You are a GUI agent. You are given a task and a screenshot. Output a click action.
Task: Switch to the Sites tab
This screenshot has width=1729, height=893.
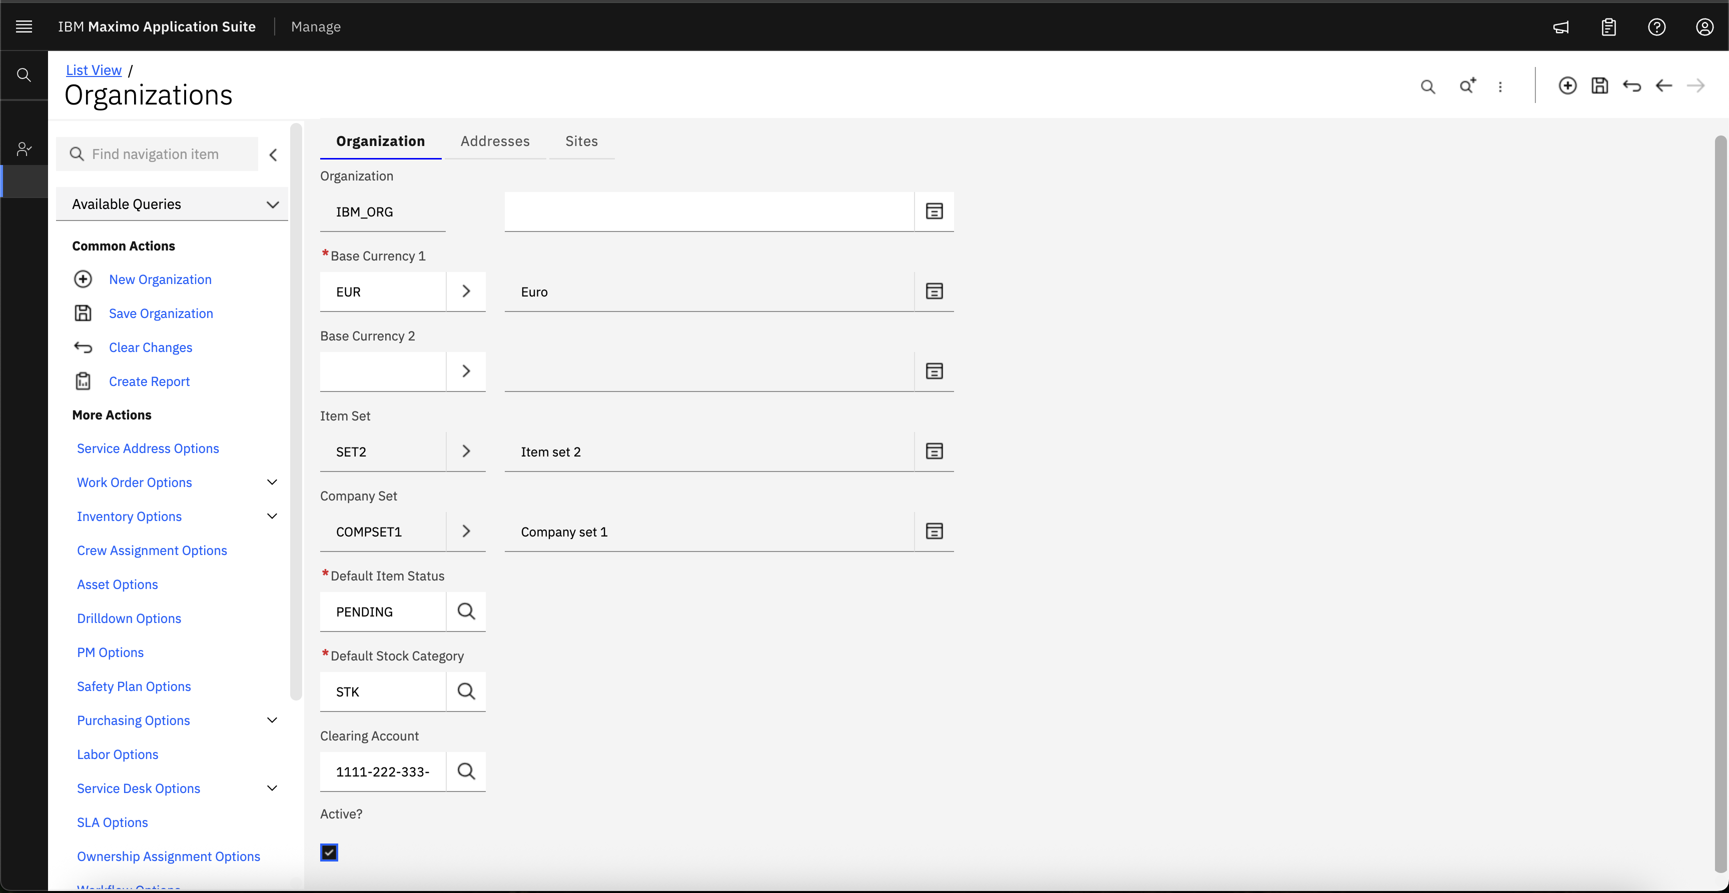pos(581,141)
